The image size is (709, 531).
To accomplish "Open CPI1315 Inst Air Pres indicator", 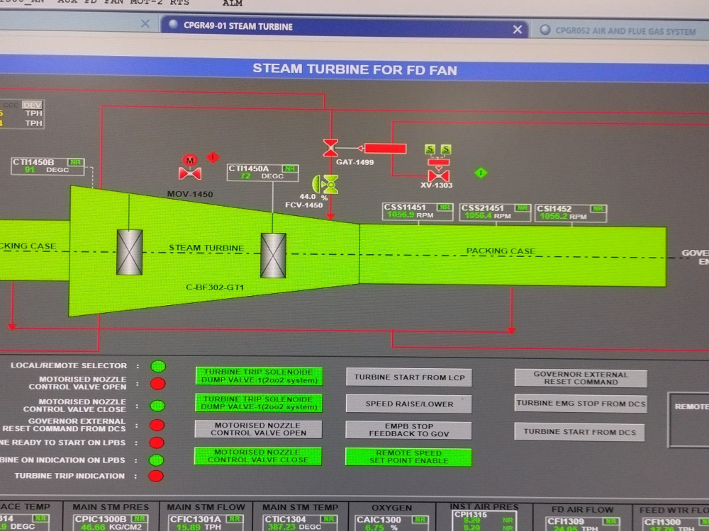I will coord(484,520).
